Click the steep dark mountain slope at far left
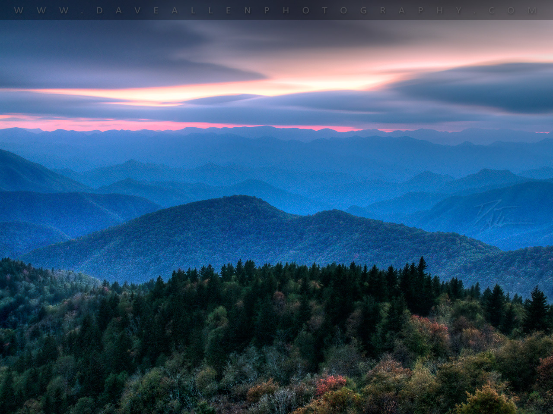The height and width of the screenshot is (414, 553). click(26, 172)
